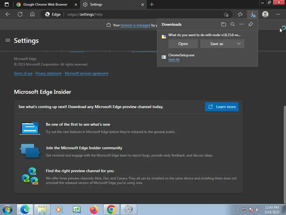Click the Learn more button
The height and width of the screenshot is (215, 286).
coord(221,107)
